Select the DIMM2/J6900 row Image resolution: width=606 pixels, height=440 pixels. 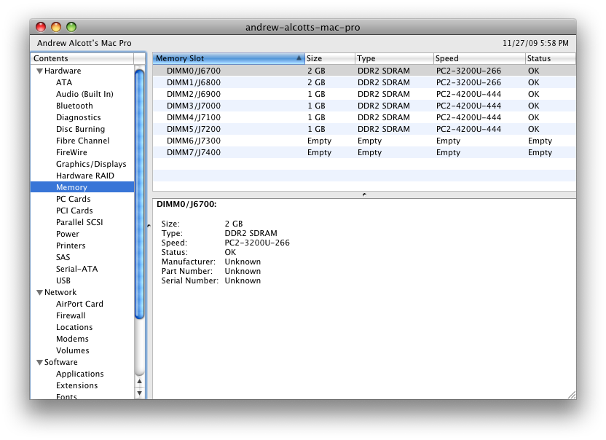pyautogui.click(x=364, y=94)
